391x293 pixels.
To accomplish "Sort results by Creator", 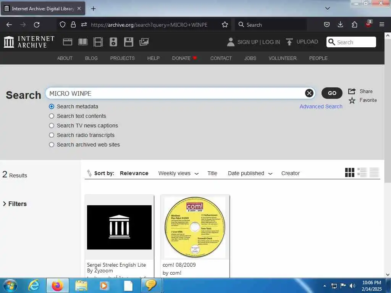I will coord(290,173).
